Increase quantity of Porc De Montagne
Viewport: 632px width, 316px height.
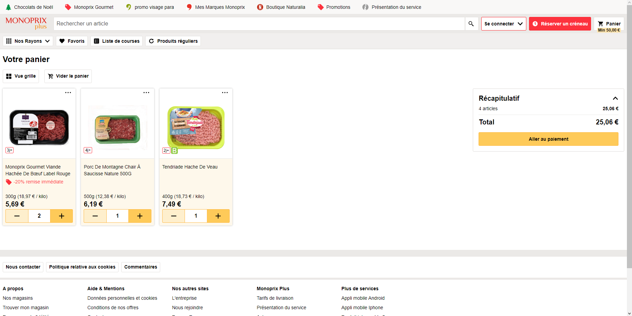coord(140,216)
